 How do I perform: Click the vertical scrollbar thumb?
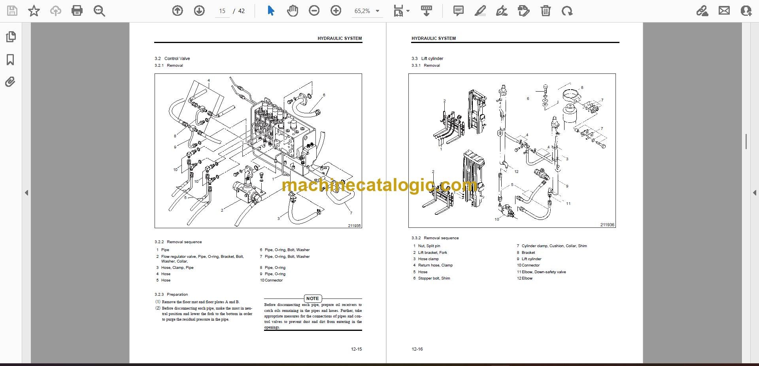746,142
